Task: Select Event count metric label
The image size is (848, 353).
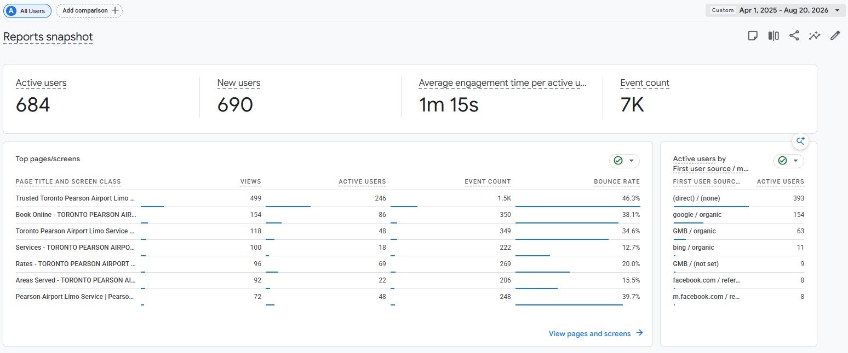Action: [645, 83]
